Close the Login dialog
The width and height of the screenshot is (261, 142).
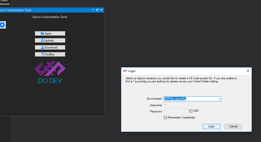248,71
